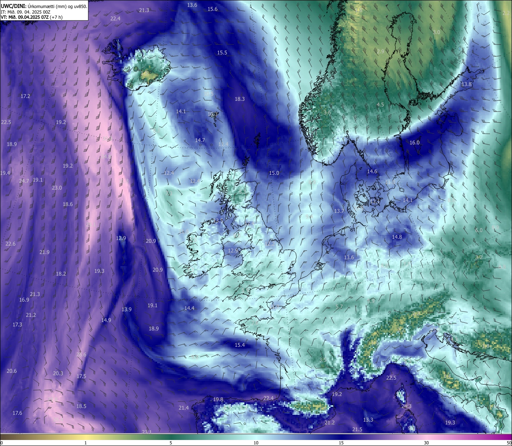The height and width of the screenshot is (446, 512).
Task: Click the value 14.9 southwest of Ireland
Action: click(106, 320)
